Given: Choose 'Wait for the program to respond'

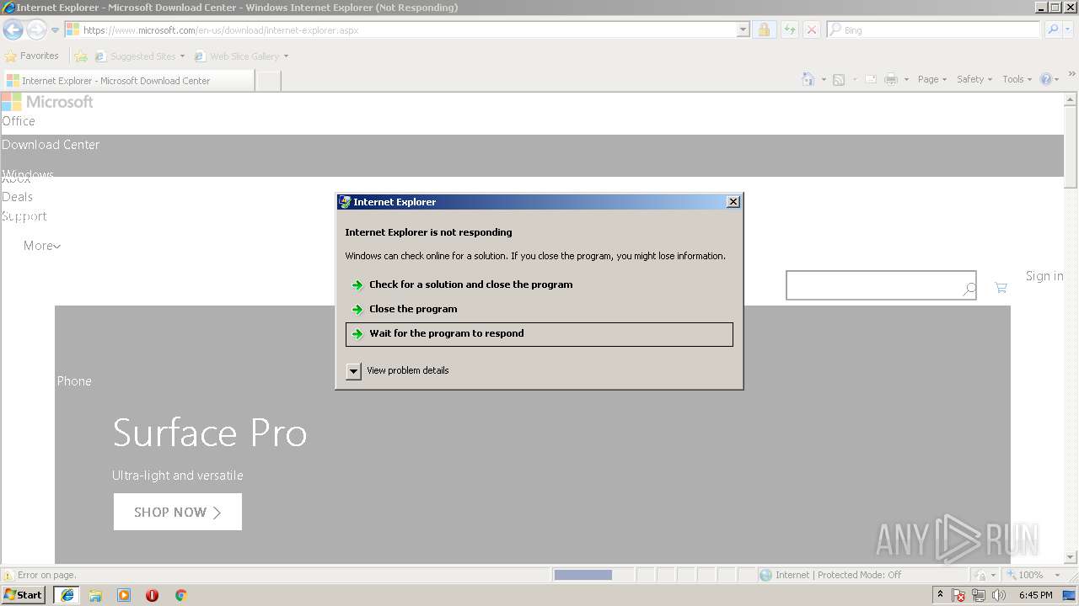Looking at the screenshot, I should (539, 334).
